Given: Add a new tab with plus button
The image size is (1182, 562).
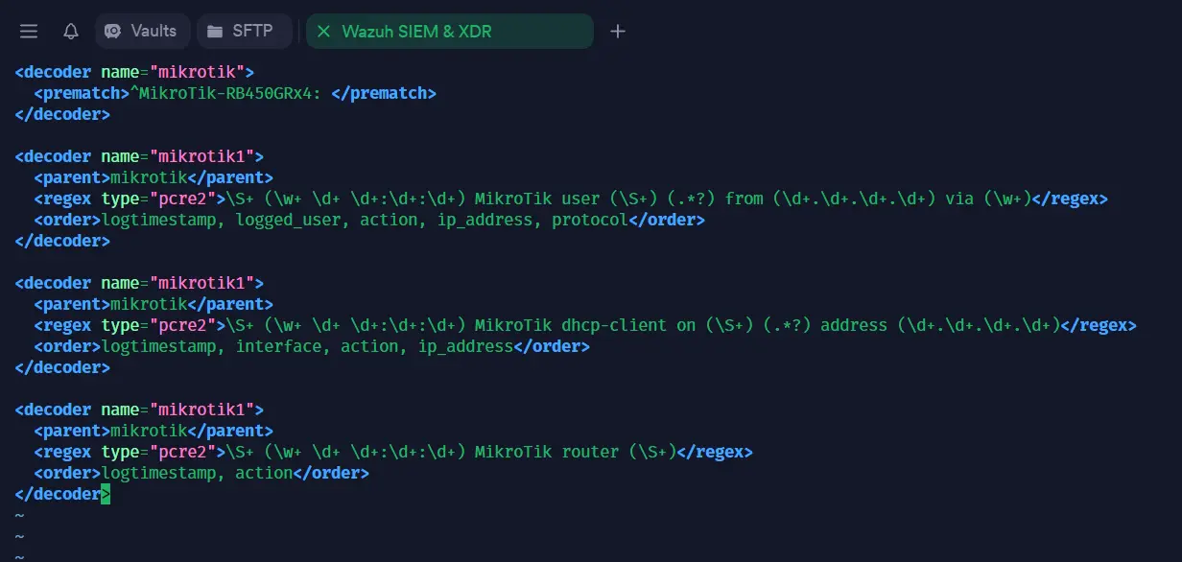Looking at the screenshot, I should coord(618,32).
